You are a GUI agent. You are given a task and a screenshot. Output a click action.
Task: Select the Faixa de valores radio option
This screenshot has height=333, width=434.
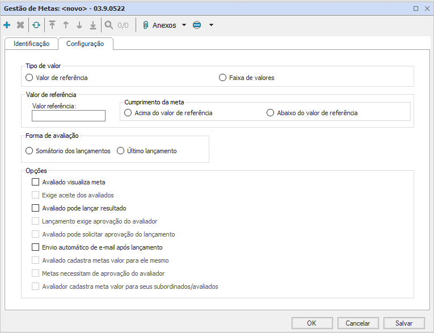pyautogui.click(x=223, y=78)
